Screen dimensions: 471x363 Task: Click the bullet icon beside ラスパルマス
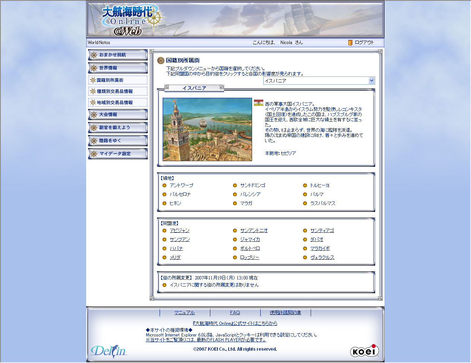tap(305, 203)
